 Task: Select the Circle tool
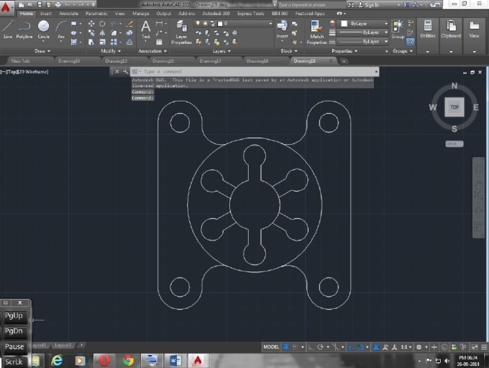tap(43, 30)
